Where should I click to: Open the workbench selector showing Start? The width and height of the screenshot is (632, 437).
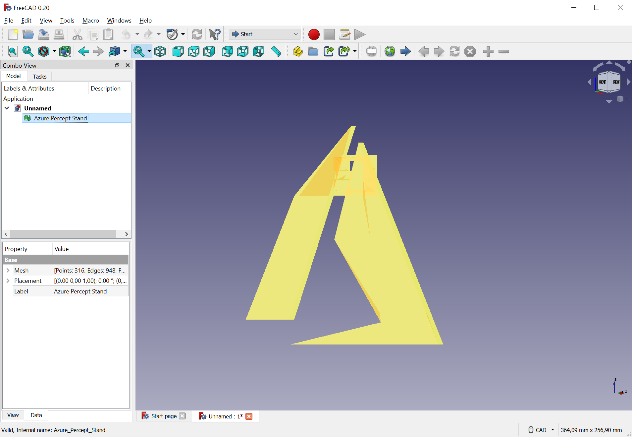coord(264,34)
